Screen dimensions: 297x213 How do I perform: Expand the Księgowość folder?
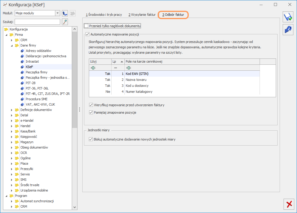(x=12, y=137)
